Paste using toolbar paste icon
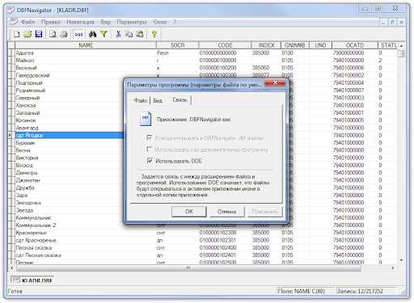Screen dimensions: 414x303 point(140,34)
